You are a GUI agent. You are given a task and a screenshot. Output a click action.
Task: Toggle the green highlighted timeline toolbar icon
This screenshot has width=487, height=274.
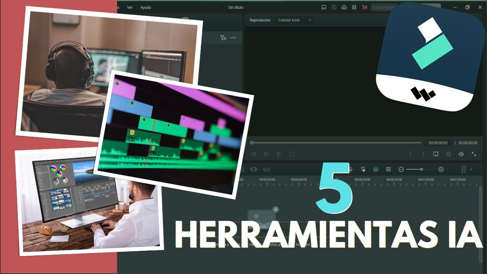click(x=376, y=169)
